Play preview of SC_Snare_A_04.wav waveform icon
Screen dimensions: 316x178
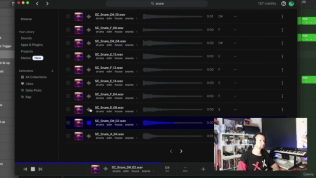click(89, 136)
